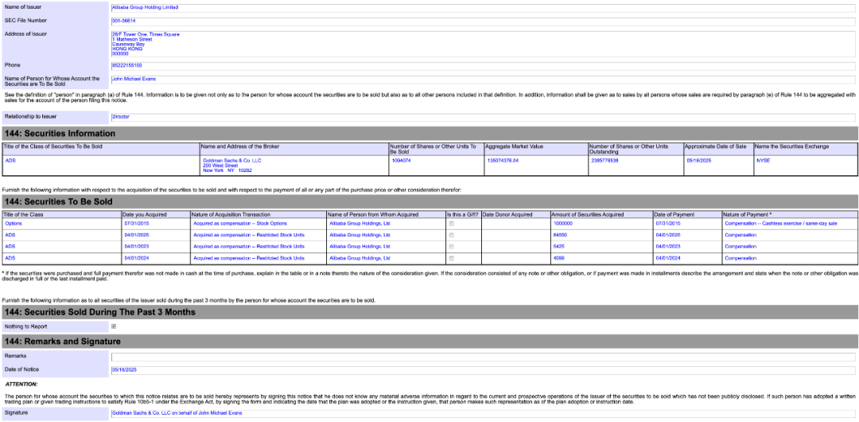The height and width of the screenshot is (422, 859).
Task: Select the 04/01/2023 date acquired cell
Action: click(156, 246)
